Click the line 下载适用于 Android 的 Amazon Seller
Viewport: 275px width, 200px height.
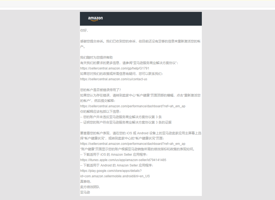[x=117, y=165]
